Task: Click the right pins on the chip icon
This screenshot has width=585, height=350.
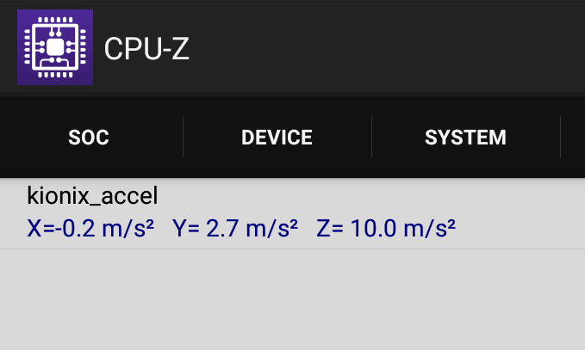Action: [83, 47]
